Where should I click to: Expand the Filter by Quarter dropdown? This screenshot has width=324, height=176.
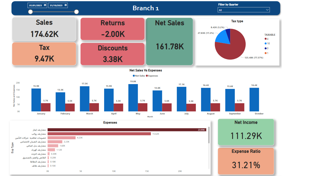tap(244, 10)
